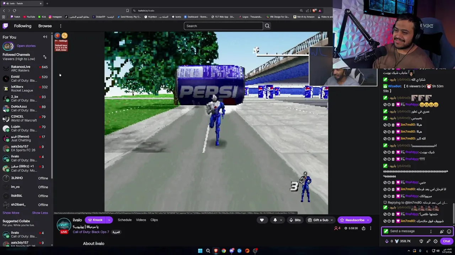455x255 pixels.
Task: Open RakanooLive channel in sidebar
Action: click(x=26, y=69)
